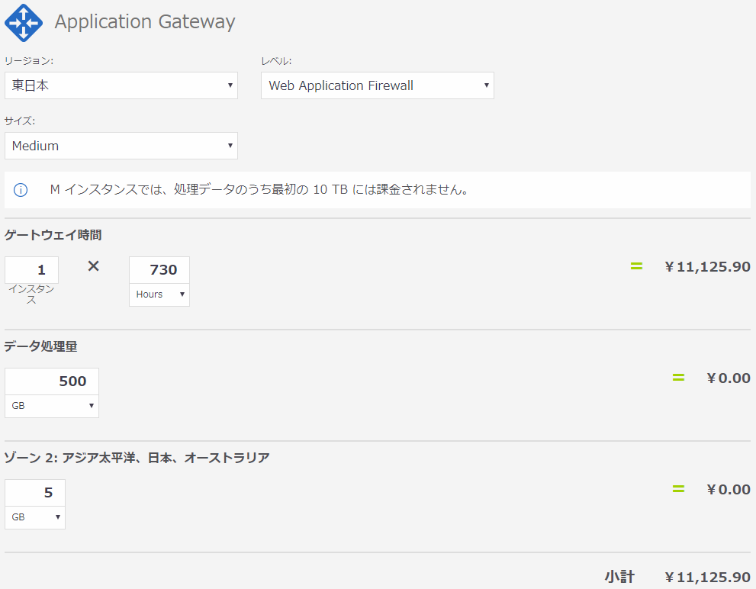
Task: Open the サイズ dropdown showing Medium
Action: [x=121, y=146]
